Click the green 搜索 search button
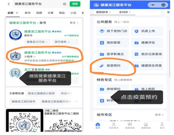174x135 pixels. coord(75,4)
